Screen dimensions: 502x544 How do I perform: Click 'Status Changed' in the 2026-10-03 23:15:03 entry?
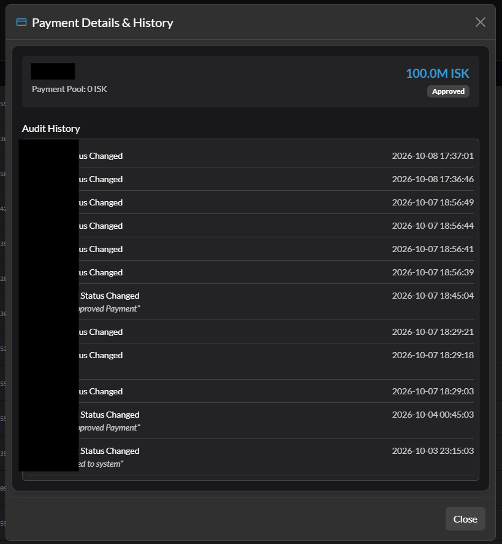pyautogui.click(x=110, y=451)
